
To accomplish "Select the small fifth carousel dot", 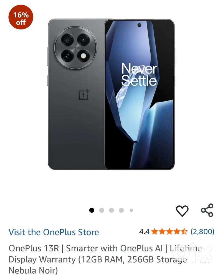I will coord(131,210).
